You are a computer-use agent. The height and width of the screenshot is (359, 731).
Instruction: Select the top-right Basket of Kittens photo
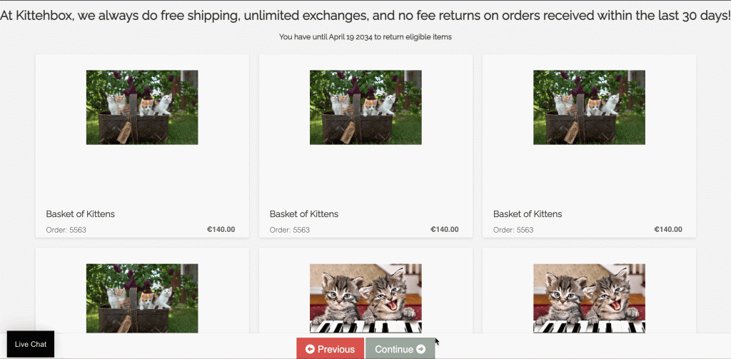pos(589,107)
